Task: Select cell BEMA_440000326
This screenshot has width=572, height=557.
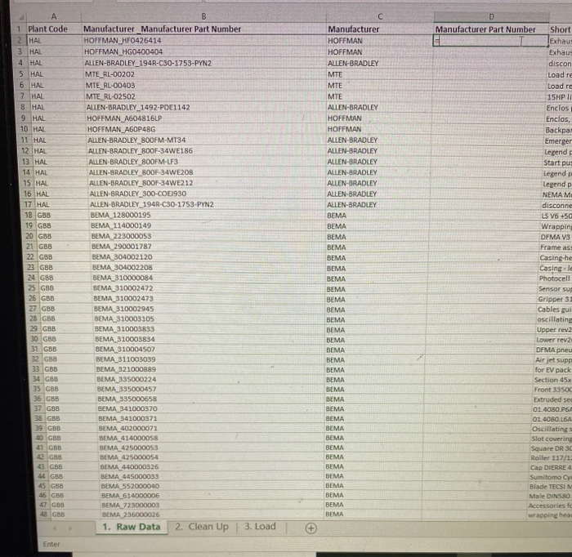Action: click(212, 466)
